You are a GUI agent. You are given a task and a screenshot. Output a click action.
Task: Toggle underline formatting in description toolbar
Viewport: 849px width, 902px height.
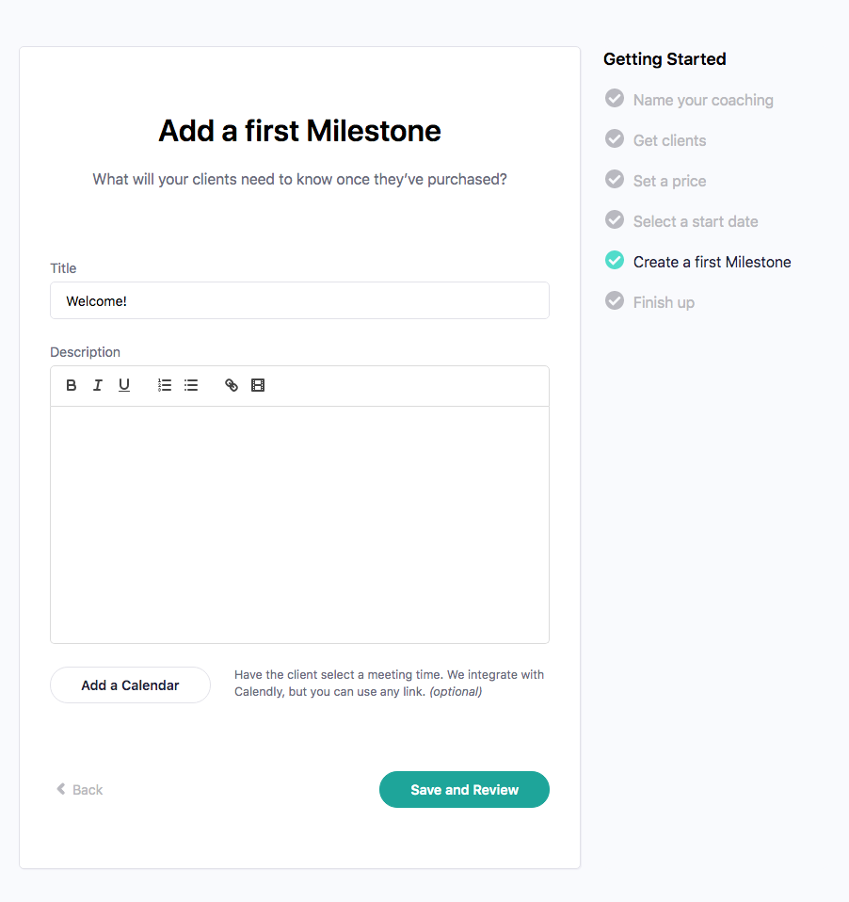pyautogui.click(x=124, y=385)
